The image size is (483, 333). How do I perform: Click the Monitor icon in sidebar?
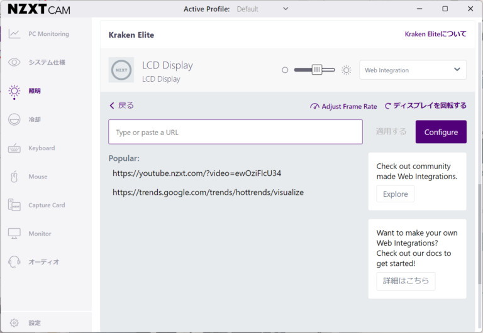[x=14, y=234]
